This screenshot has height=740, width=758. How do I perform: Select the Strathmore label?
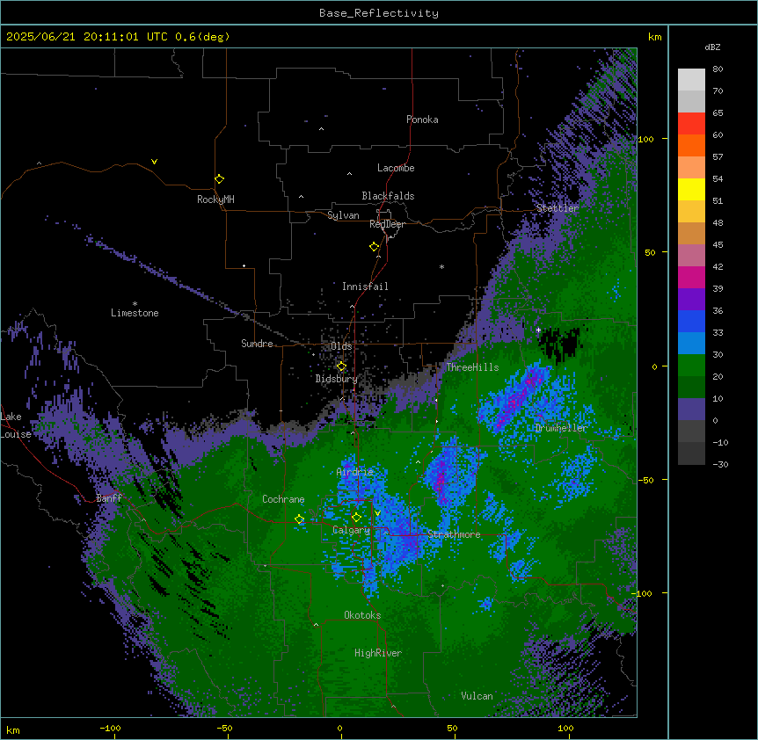pos(454,534)
